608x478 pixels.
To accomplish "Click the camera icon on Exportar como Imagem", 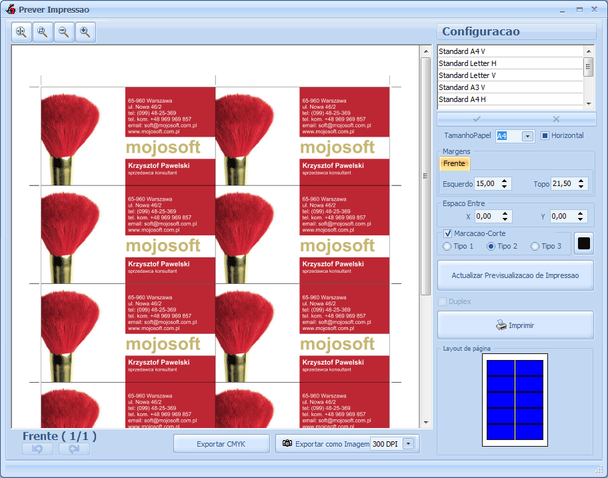I will pos(287,443).
